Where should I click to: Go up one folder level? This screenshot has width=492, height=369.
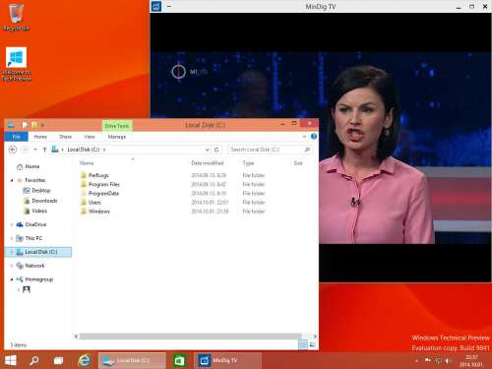[44, 150]
